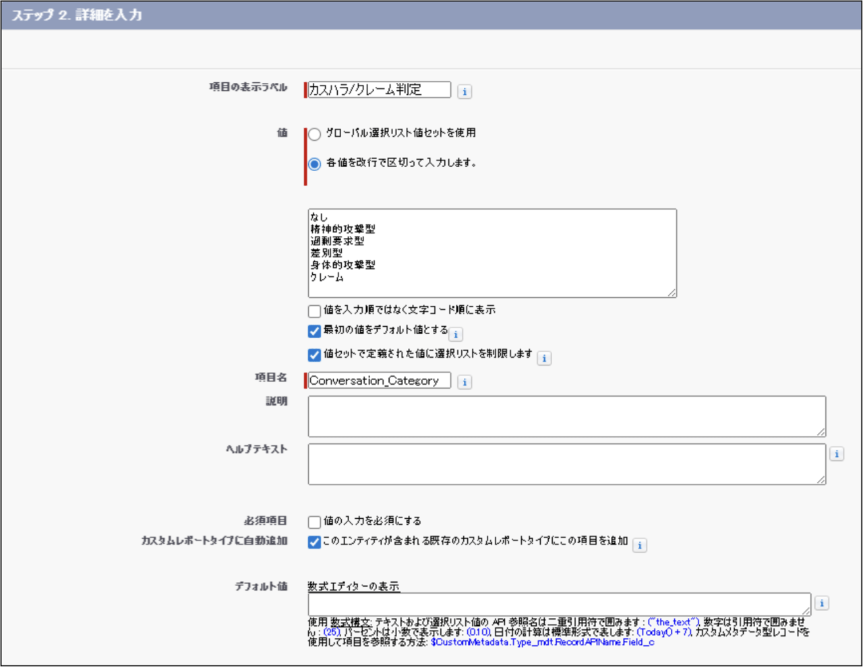The image size is (863, 667).
Task: Uncheck 最初の値をデフォルト値とする checkbox
Action: tap(314, 331)
